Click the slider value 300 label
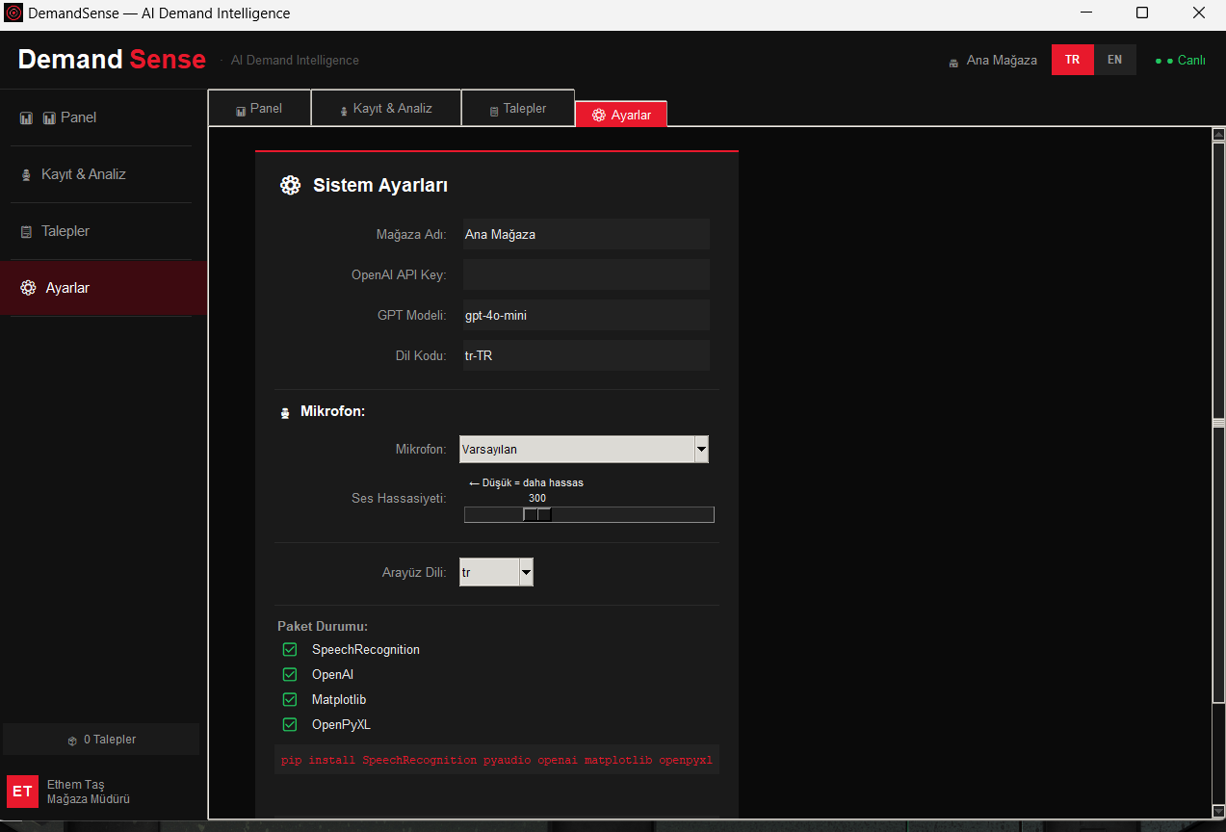 (537, 498)
